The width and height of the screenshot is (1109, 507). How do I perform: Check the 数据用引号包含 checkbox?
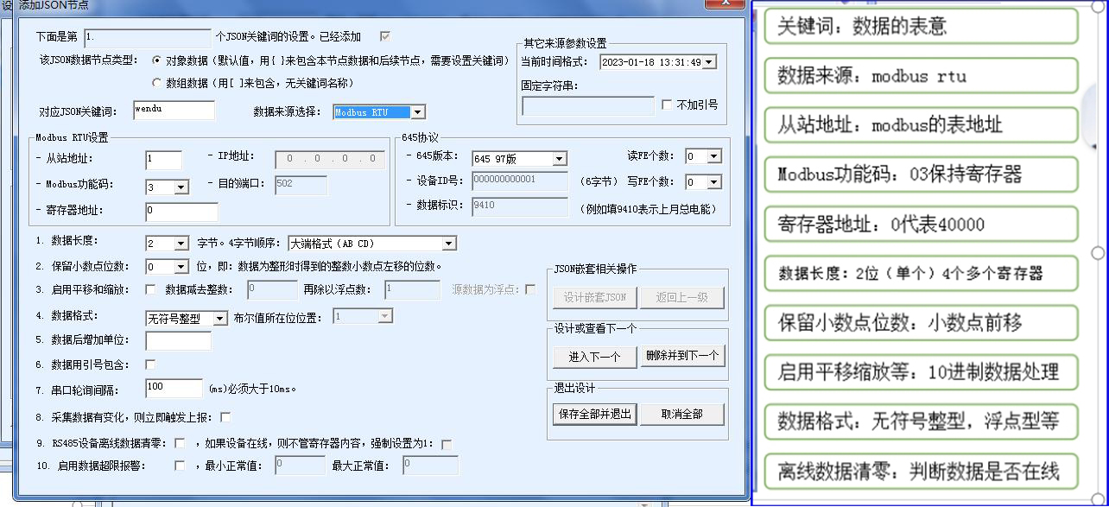click(x=149, y=364)
